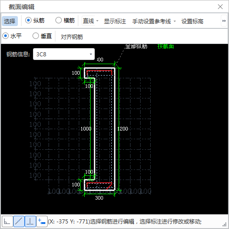Click the bottom red rebar line
The width and height of the screenshot is (229, 229).
click(99, 183)
